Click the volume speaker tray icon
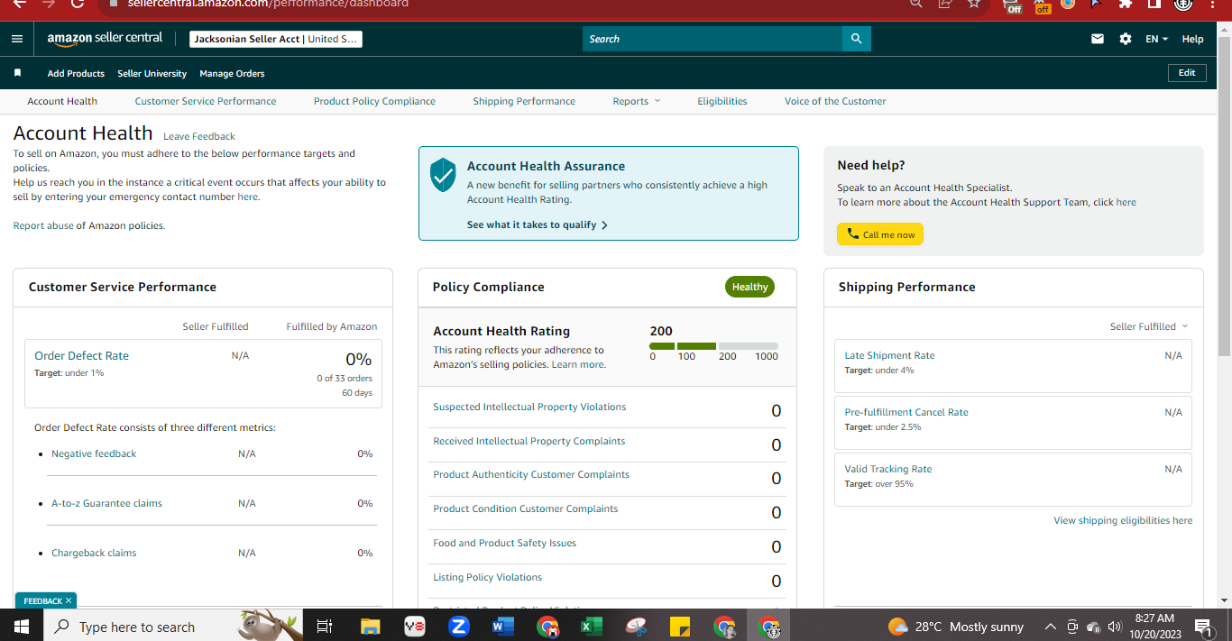1232x641 pixels. [x=1114, y=627]
